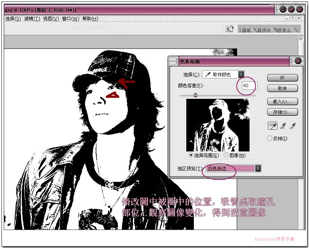This screenshot has height=248, width=309.
Task: Open the 选择 取样颜色 dropdown
Action: click(223, 74)
